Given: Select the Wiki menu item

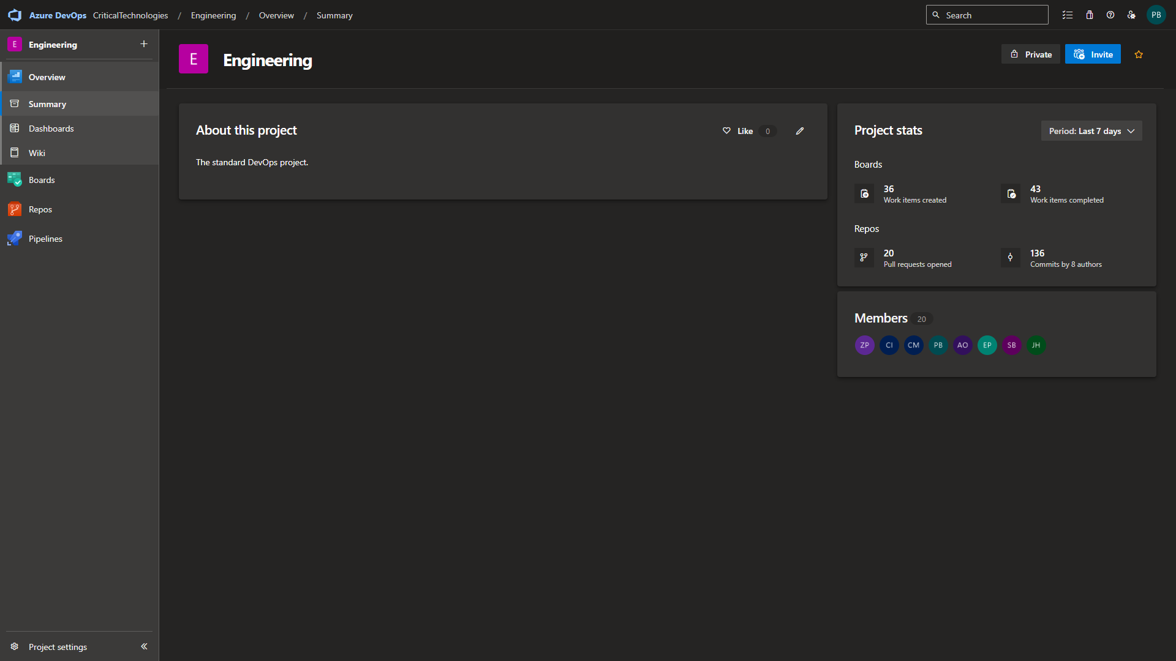Looking at the screenshot, I should [x=37, y=153].
